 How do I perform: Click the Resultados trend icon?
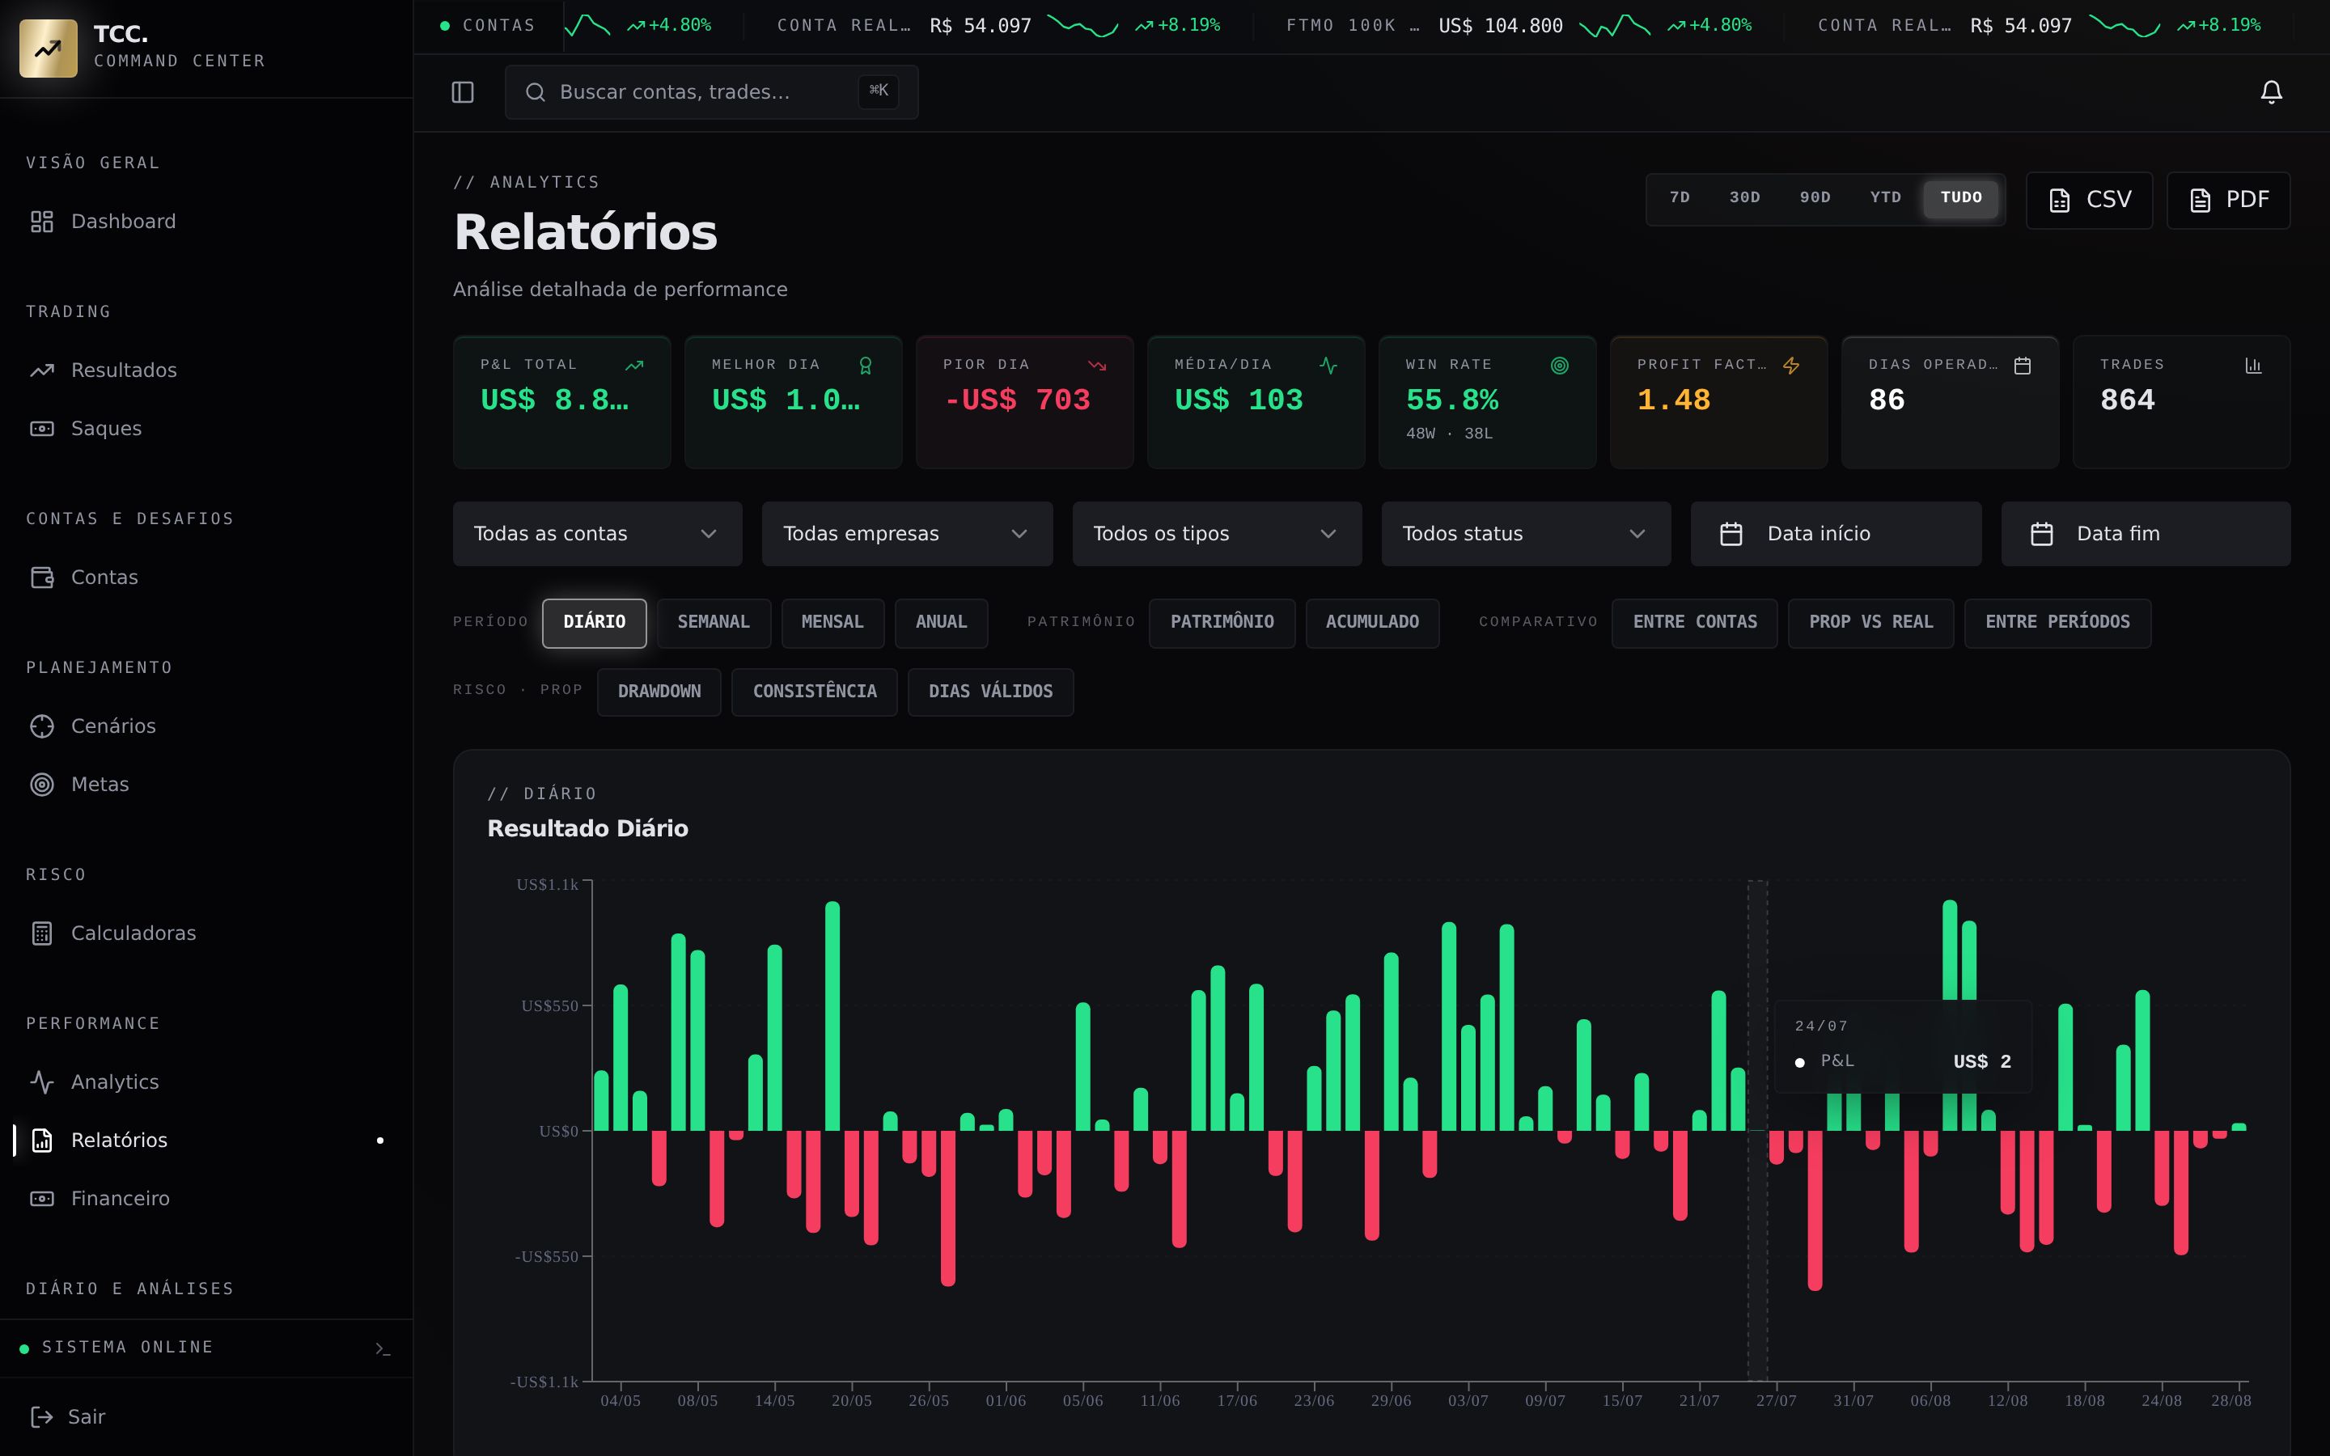point(41,370)
